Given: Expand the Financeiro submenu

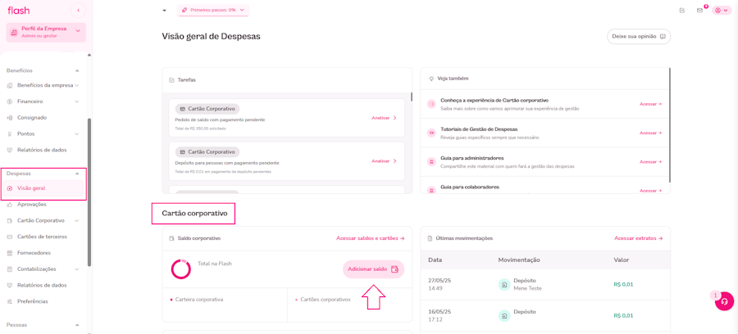Looking at the screenshot, I should [x=77, y=102].
